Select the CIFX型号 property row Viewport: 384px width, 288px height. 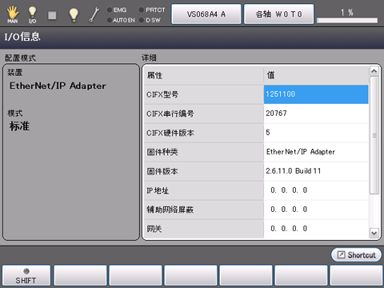click(204, 94)
